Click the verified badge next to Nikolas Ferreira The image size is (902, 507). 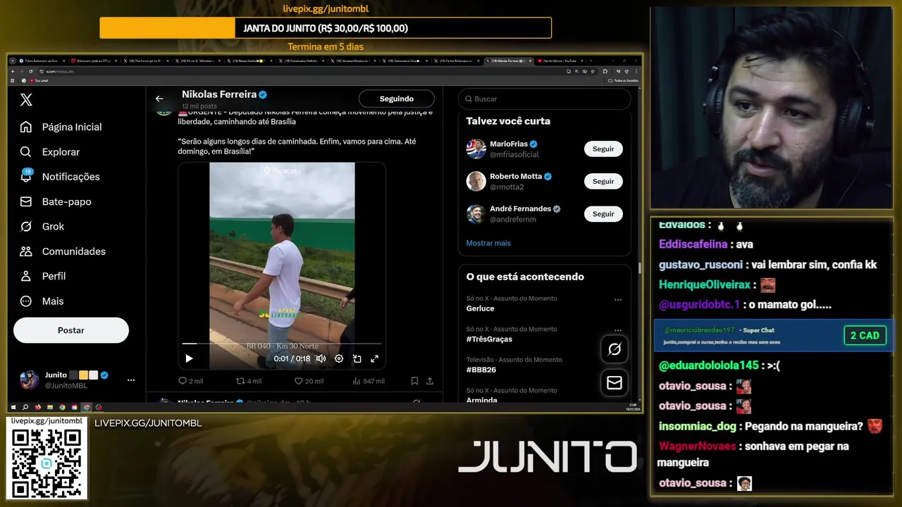tap(263, 94)
